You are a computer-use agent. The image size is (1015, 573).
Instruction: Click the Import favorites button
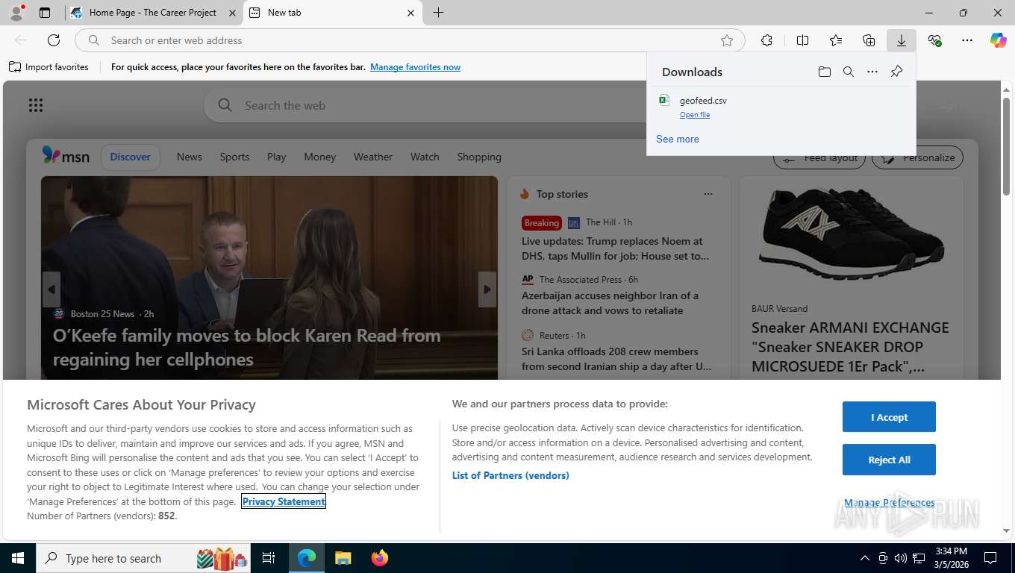tap(49, 67)
